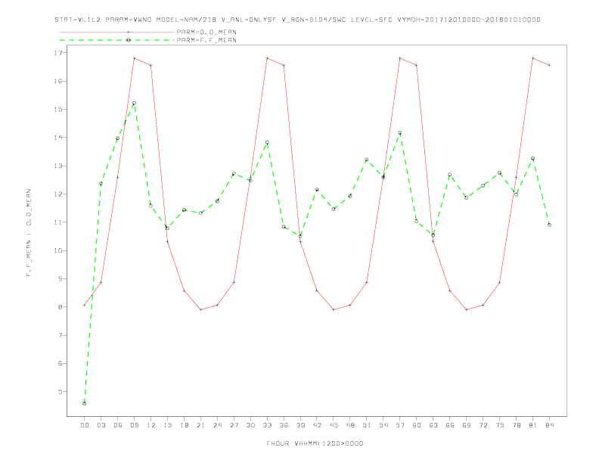The width and height of the screenshot is (599, 463).
Task: Click x-axis forecast hour label 24
Action: (x=217, y=425)
